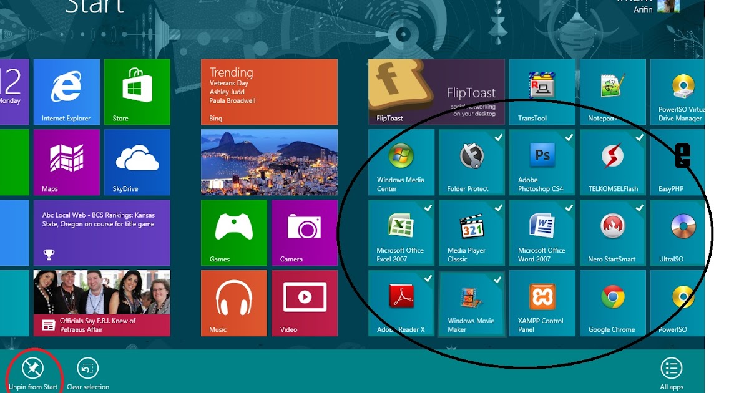This screenshot has height=393, width=749.
Task: Open the FlipToast tile
Action: point(436,92)
